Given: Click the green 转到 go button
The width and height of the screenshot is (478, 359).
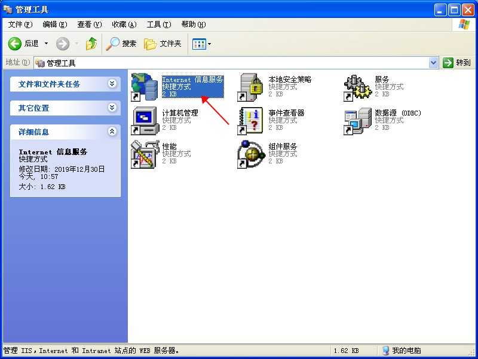Looking at the screenshot, I should pos(456,63).
